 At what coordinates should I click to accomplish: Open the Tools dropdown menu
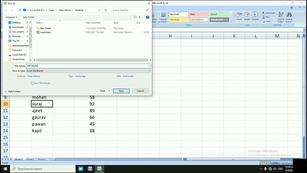105,91
